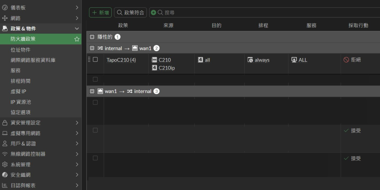Click the always schedule clock icon

pos(250,60)
